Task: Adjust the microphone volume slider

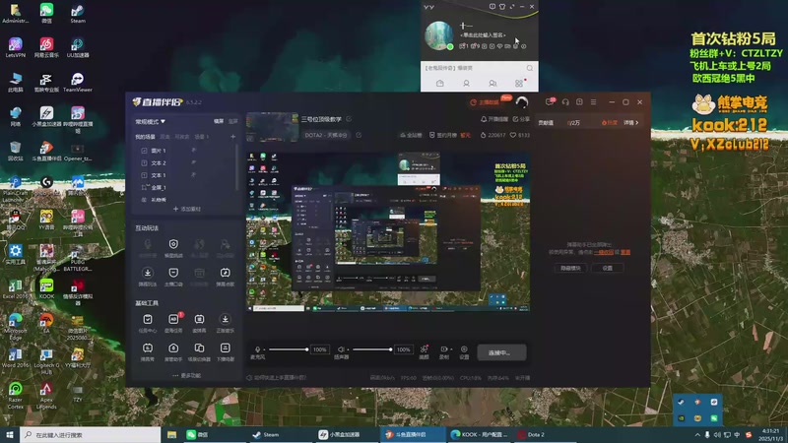Action: 289,349
